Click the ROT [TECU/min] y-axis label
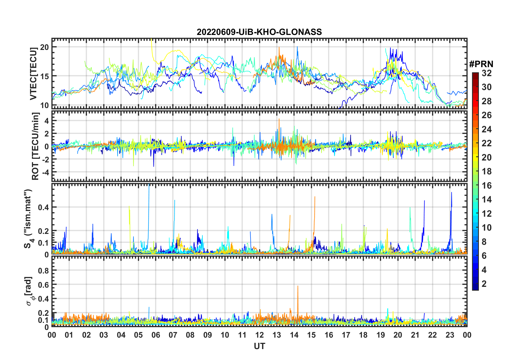This screenshot has width=519, height=363. (35, 146)
